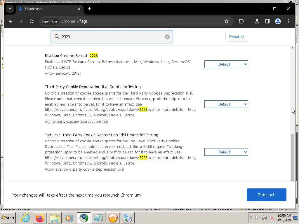299x224 pixels.
Task: Open the Chrome Labs flask icon
Action: [x=257, y=21]
